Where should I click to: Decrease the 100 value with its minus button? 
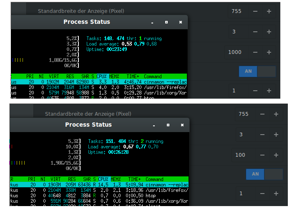(x=262, y=155)
